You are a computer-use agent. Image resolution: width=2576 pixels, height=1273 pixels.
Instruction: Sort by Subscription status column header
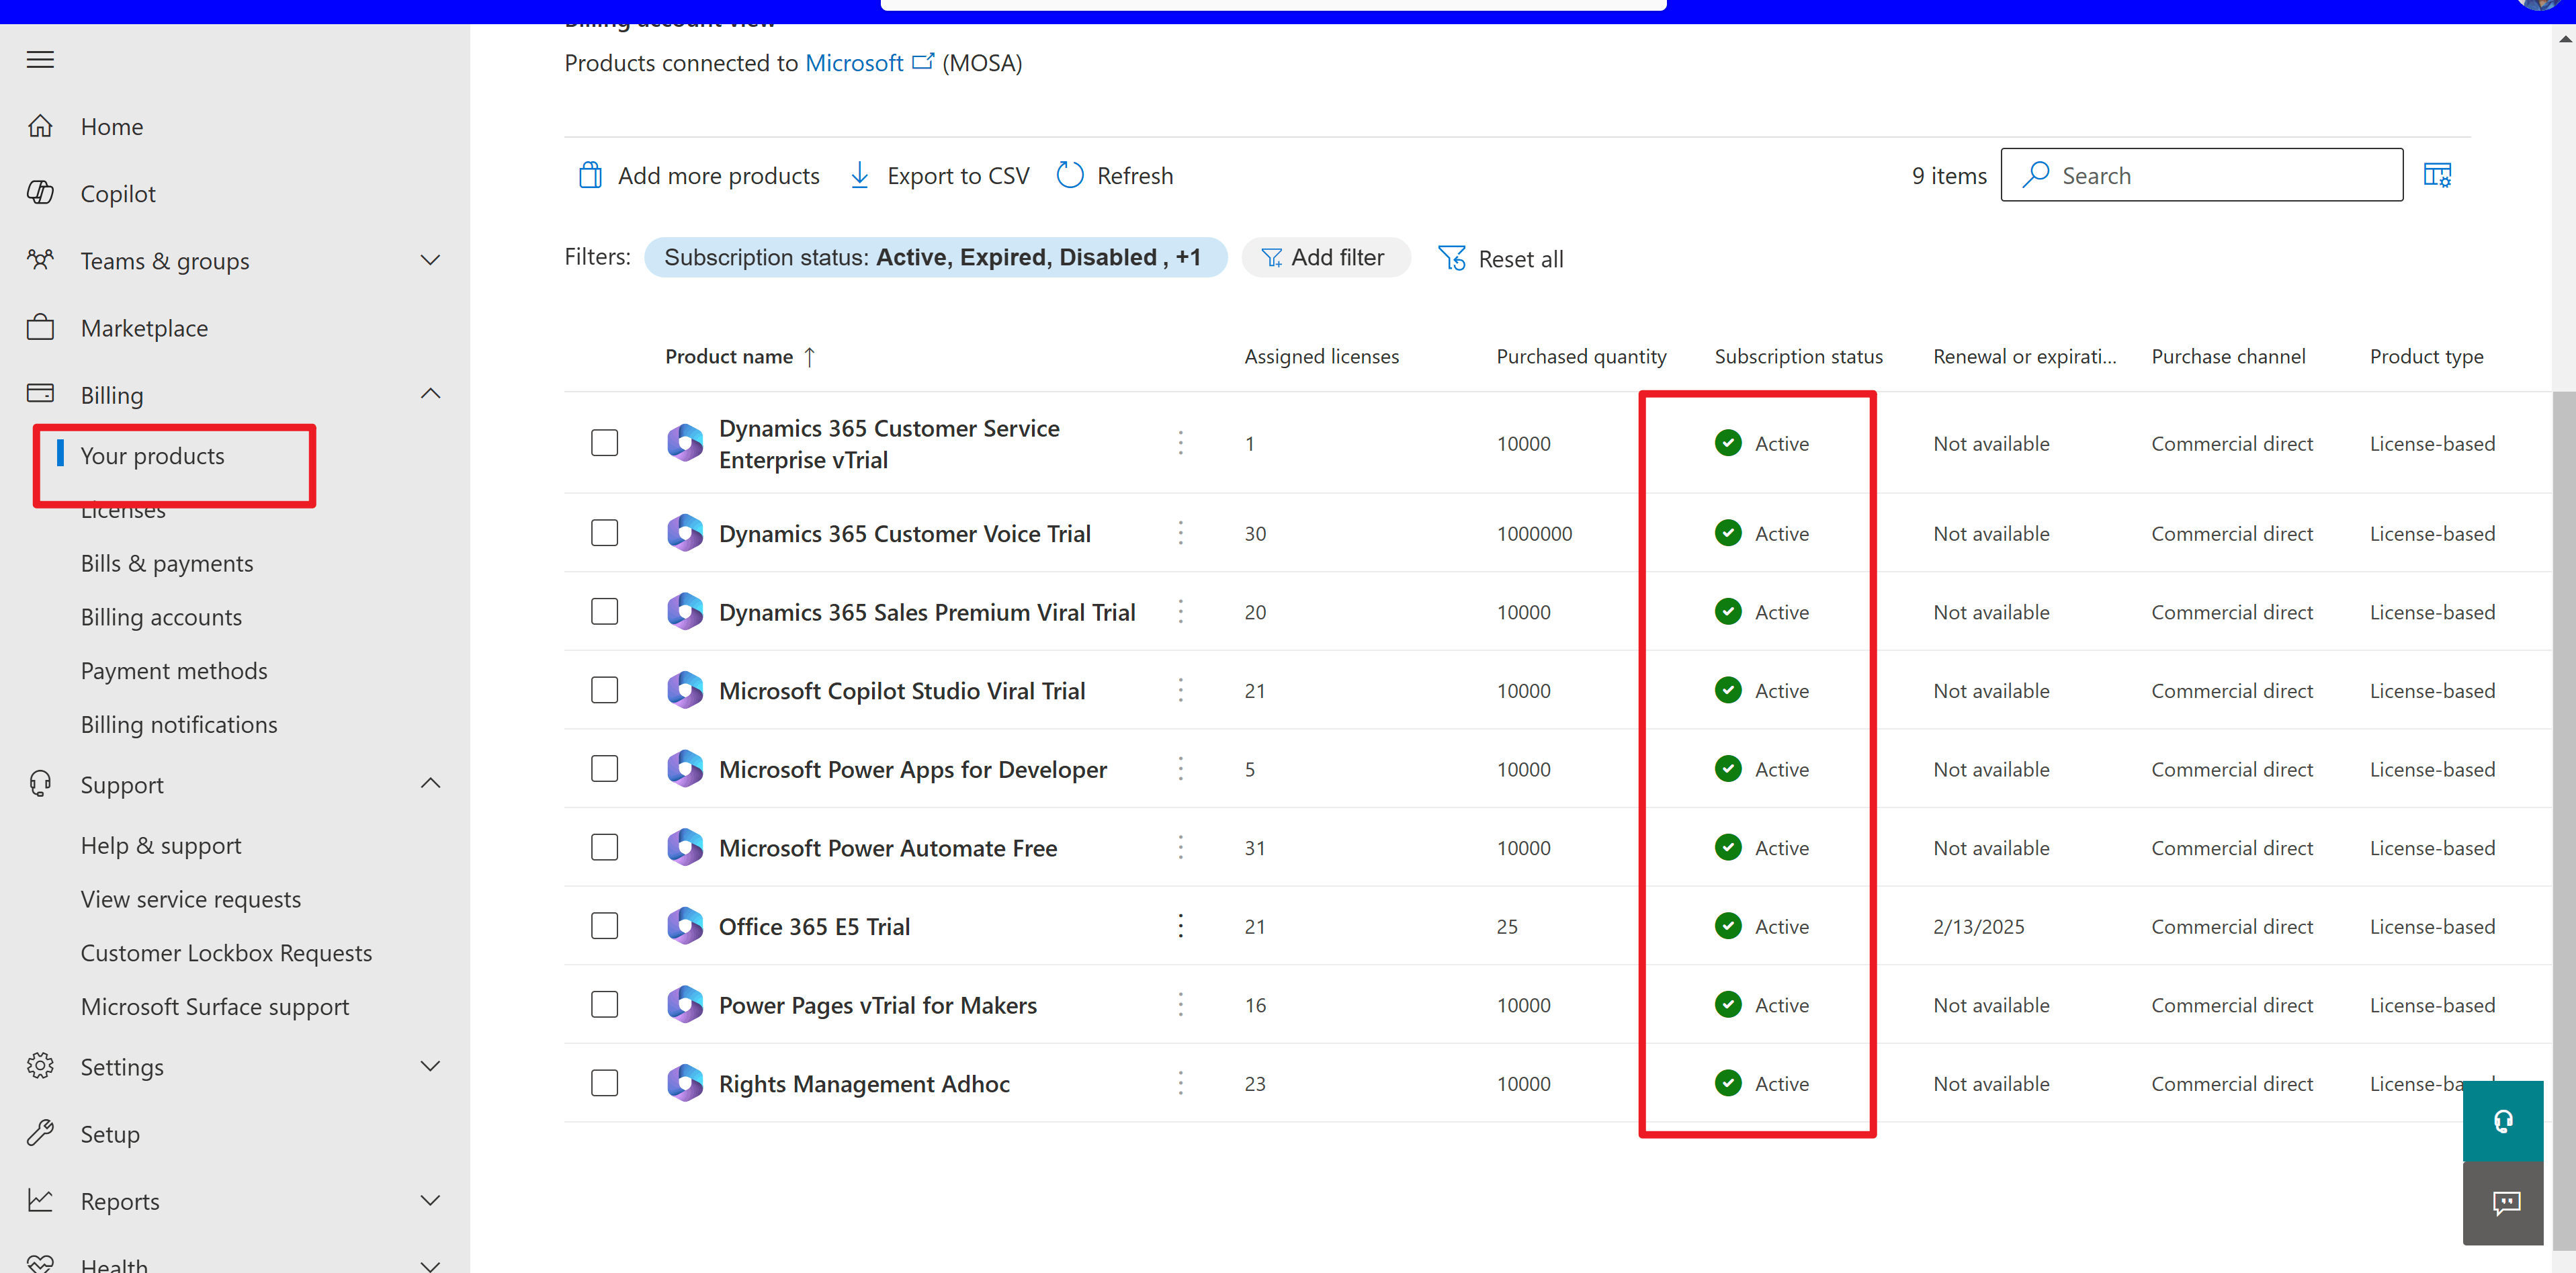click(x=1798, y=356)
